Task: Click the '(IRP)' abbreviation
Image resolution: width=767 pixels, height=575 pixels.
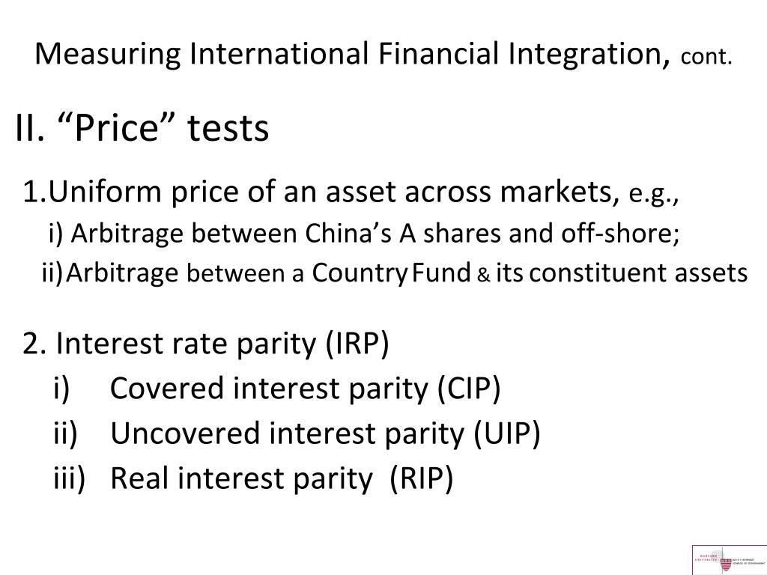Action: (x=357, y=343)
